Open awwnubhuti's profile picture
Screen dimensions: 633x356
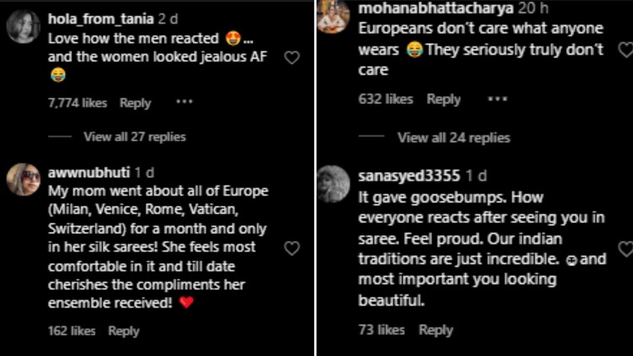[24, 179]
